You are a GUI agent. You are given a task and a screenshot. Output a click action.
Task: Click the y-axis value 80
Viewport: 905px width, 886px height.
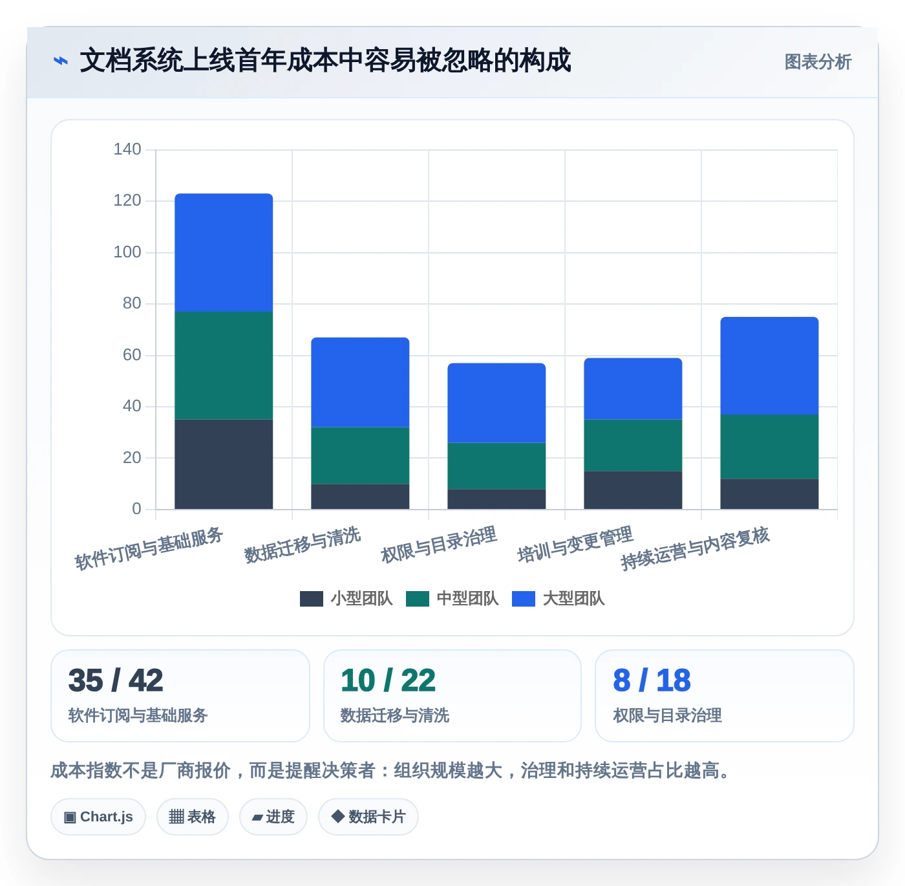(x=132, y=303)
